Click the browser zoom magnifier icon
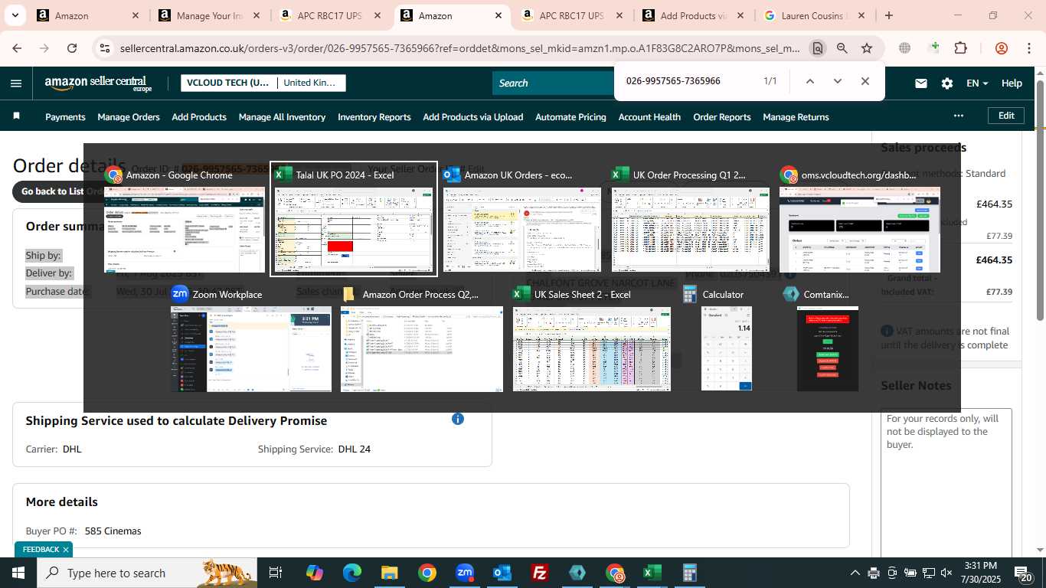Viewport: 1046px width, 588px height. pos(842,48)
